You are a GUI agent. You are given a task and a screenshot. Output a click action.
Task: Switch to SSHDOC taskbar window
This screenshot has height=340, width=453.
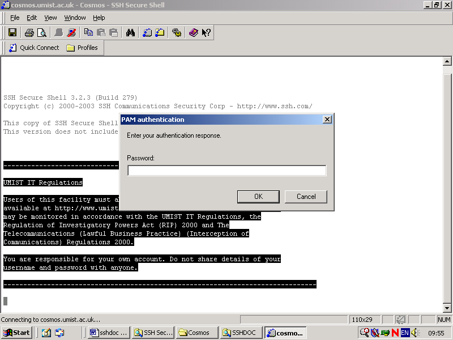click(x=241, y=333)
